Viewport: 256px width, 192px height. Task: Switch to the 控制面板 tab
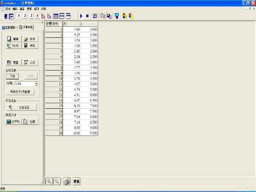[x=9, y=27]
